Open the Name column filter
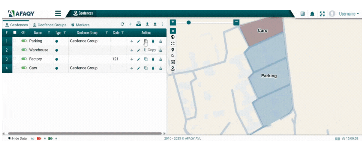 point(49,33)
